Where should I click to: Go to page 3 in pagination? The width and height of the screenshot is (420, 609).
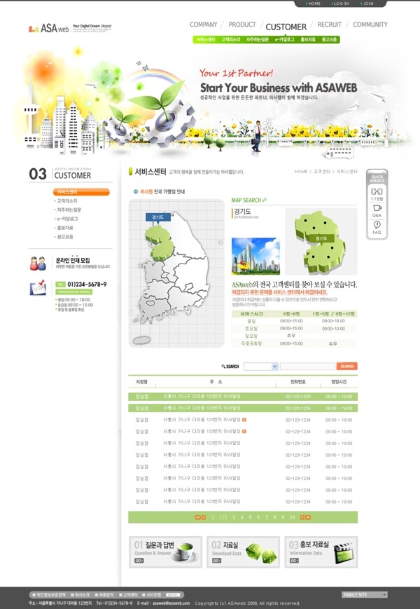coord(234,517)
